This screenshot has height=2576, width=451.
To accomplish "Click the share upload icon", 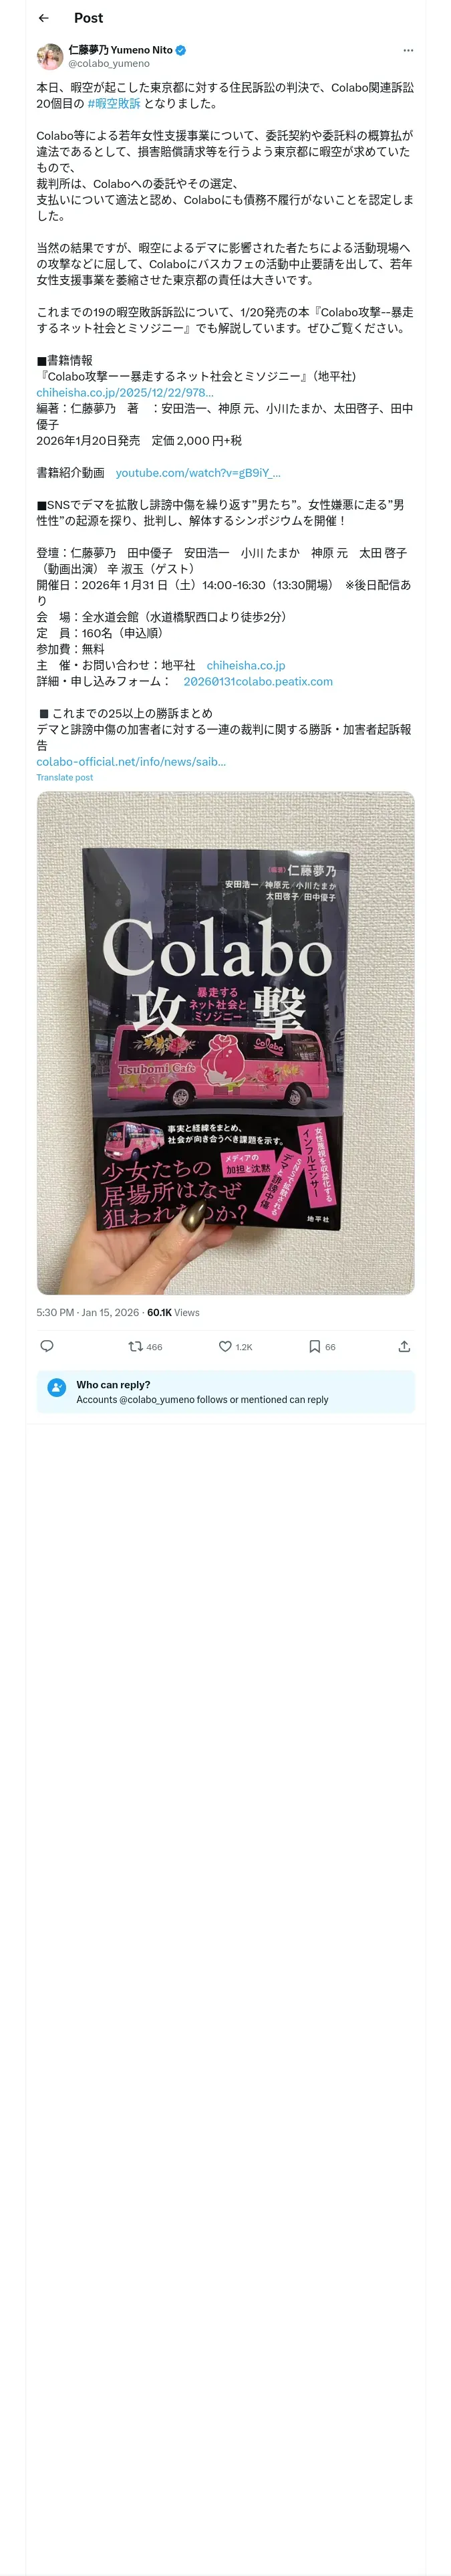I will pos(404,1346).
